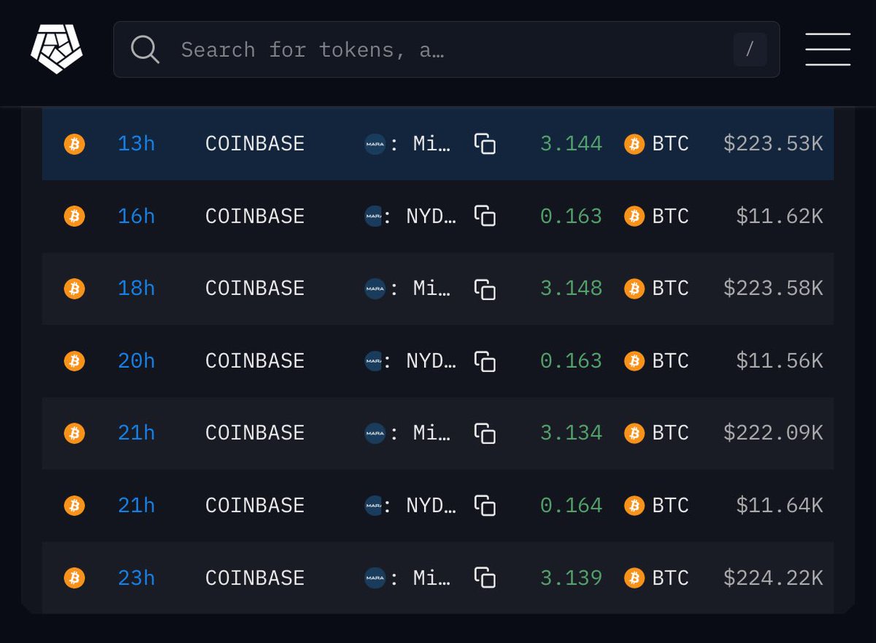Click the Bitcoin chain icon in 23h row
The height and width of the screenshot is (643, 876).
click(x=74, y=578)
